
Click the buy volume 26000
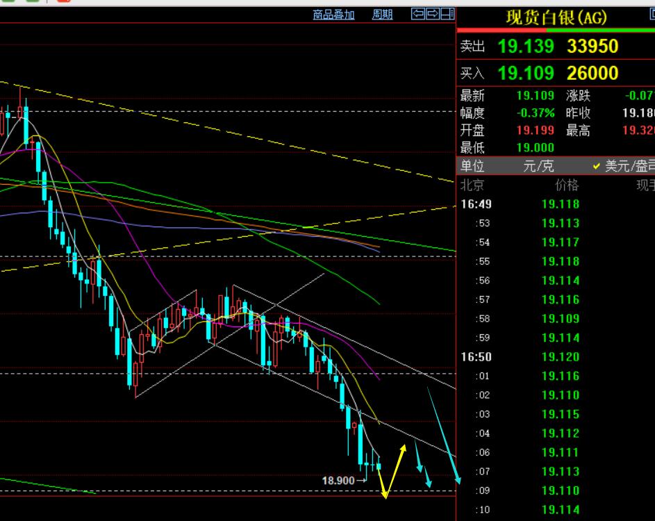592,73
